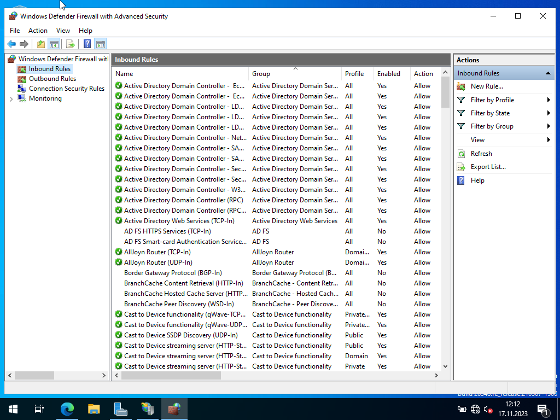Sort by the Action column header

pos(425,74)
